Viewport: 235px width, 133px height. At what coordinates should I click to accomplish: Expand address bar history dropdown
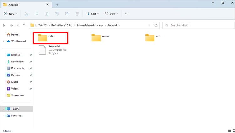149,25
